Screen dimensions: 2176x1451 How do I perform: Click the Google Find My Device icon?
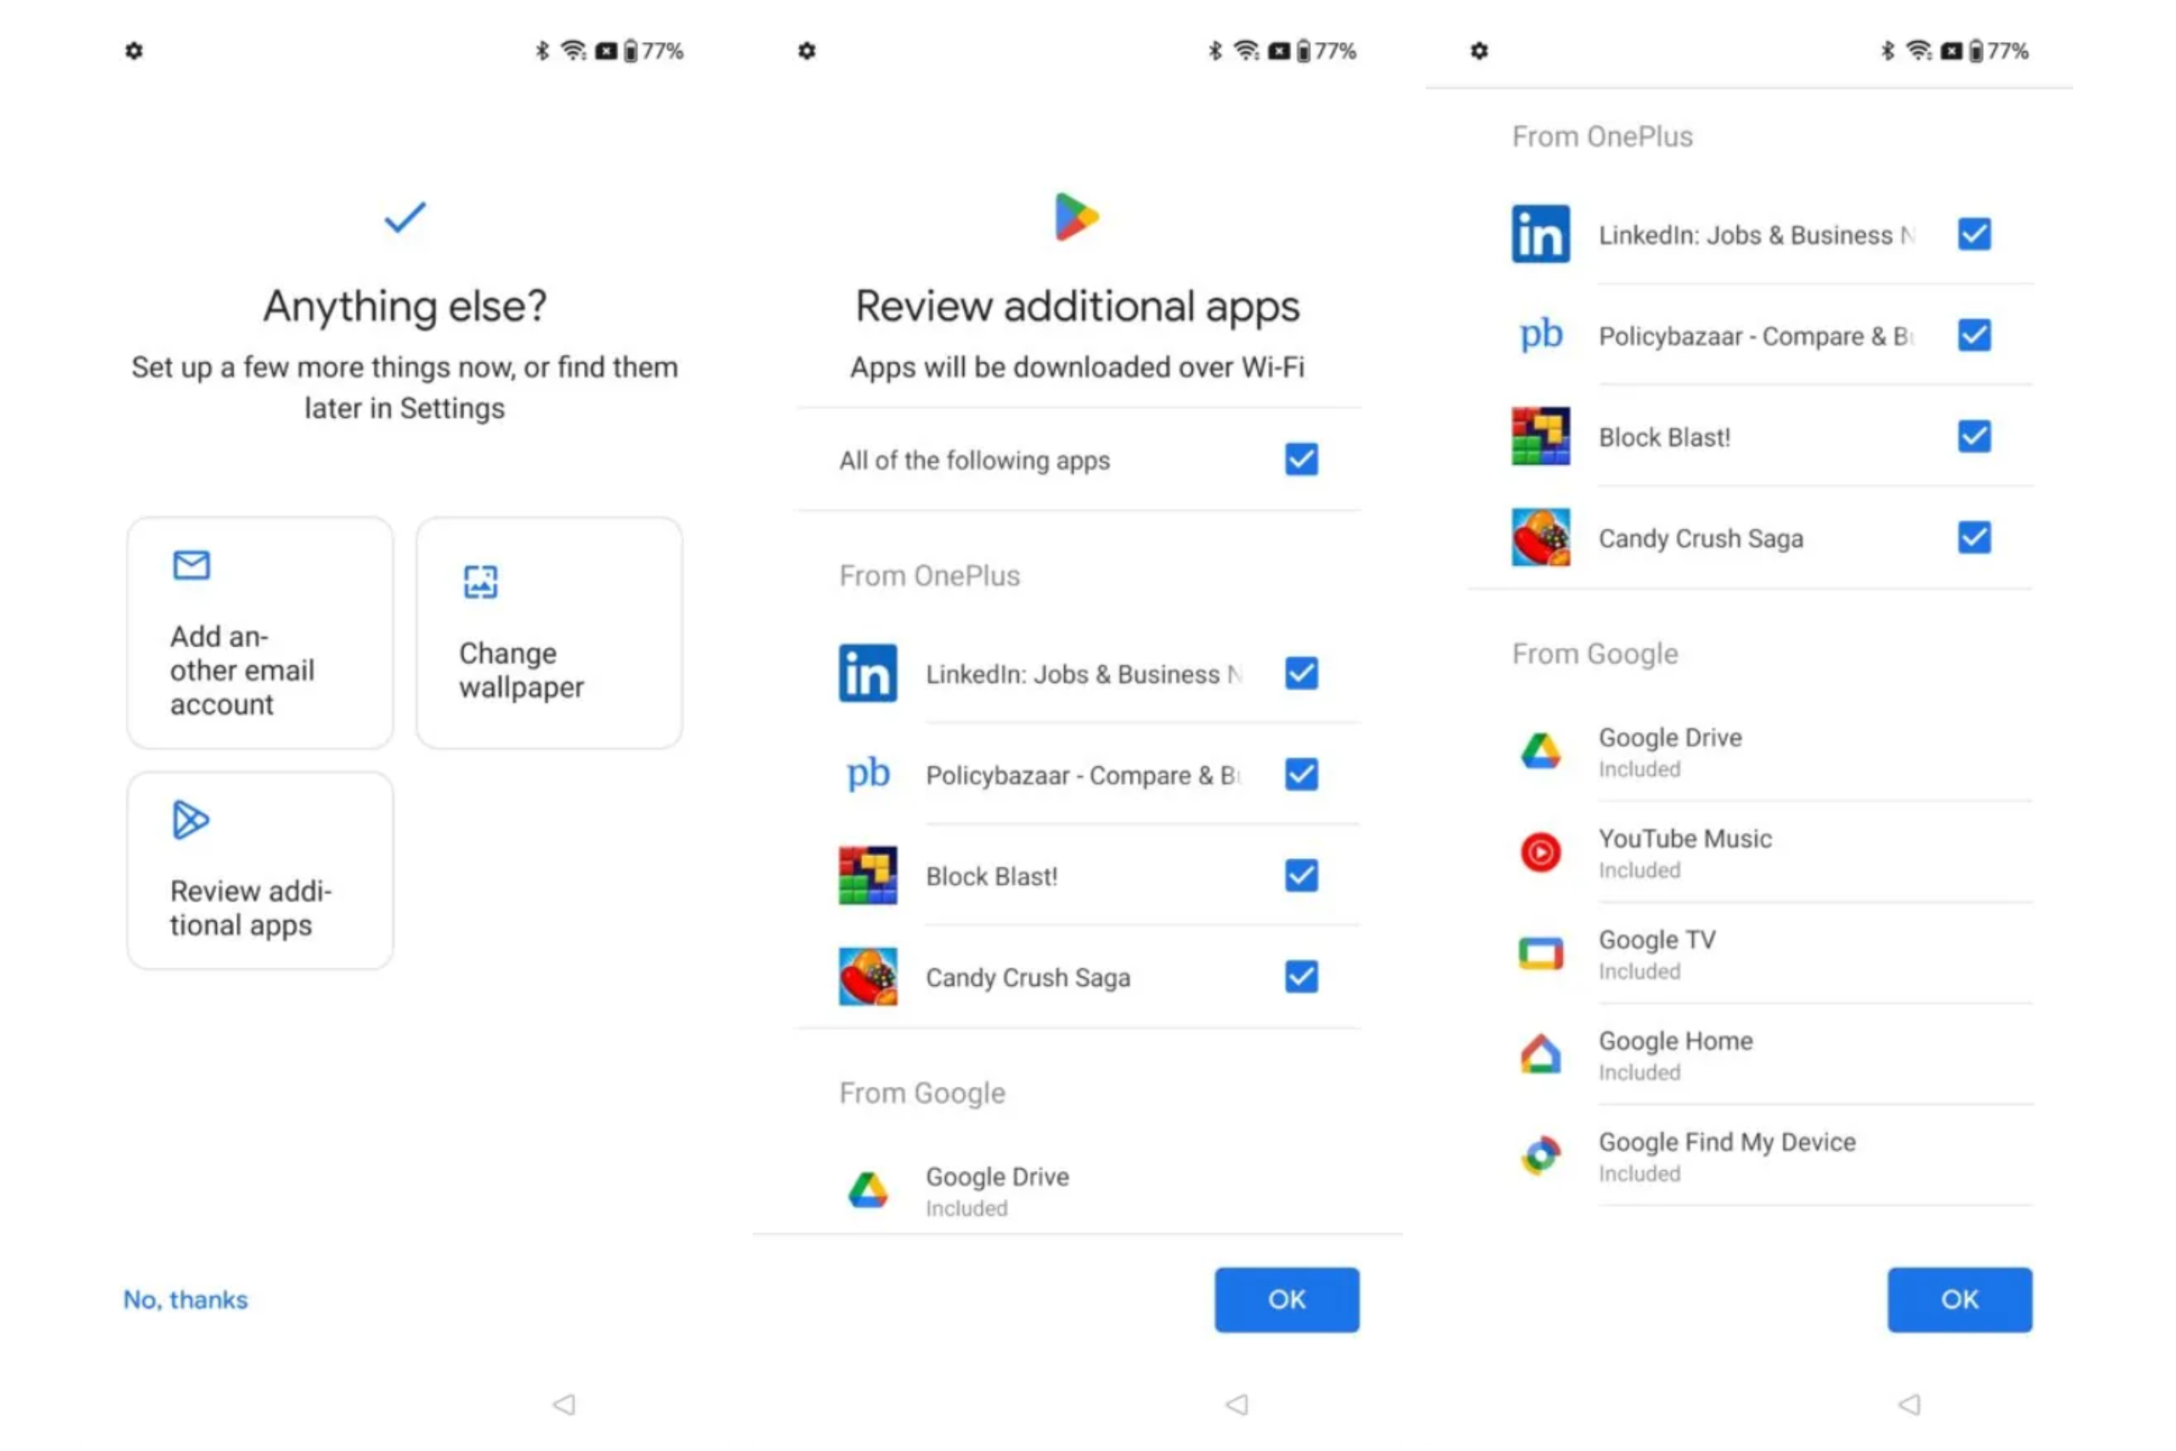pyautogui.click(x=1541, y=1155)
